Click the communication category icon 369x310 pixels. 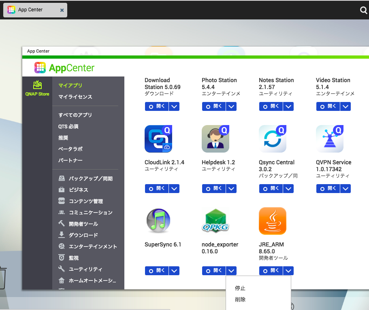[62, 212]
